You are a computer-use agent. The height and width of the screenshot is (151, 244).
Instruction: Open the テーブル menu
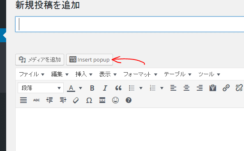177,74
